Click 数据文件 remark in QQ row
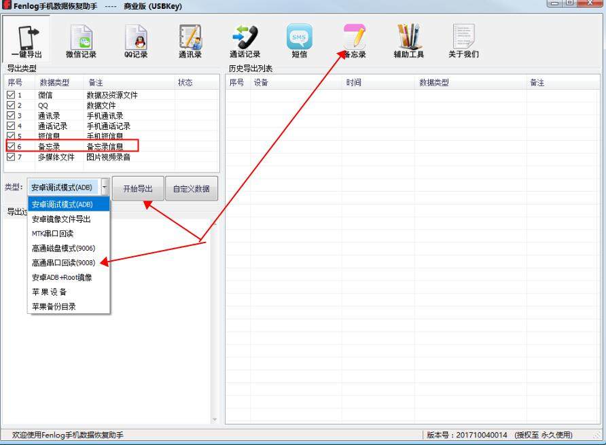606x445 pixels. click(x=101, y=105)
